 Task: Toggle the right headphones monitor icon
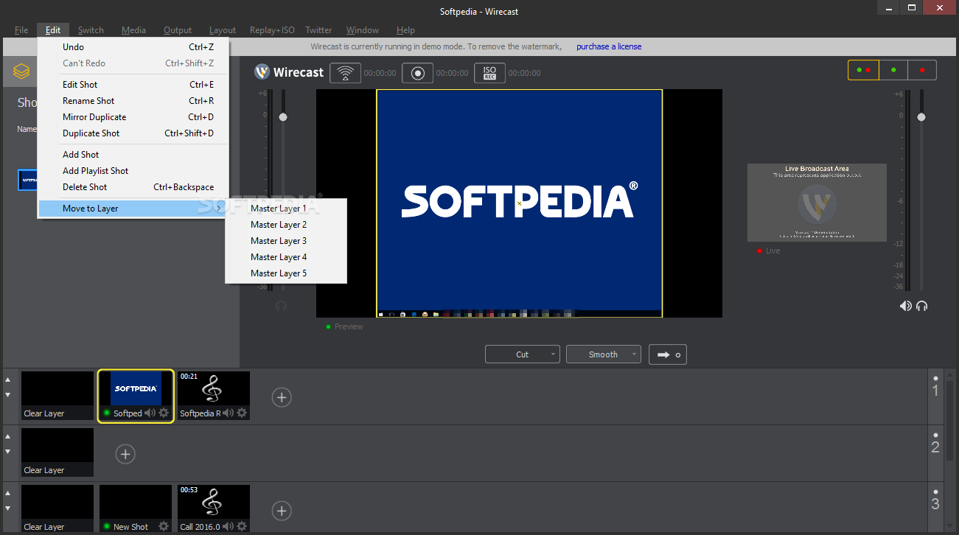coord(922,306)
